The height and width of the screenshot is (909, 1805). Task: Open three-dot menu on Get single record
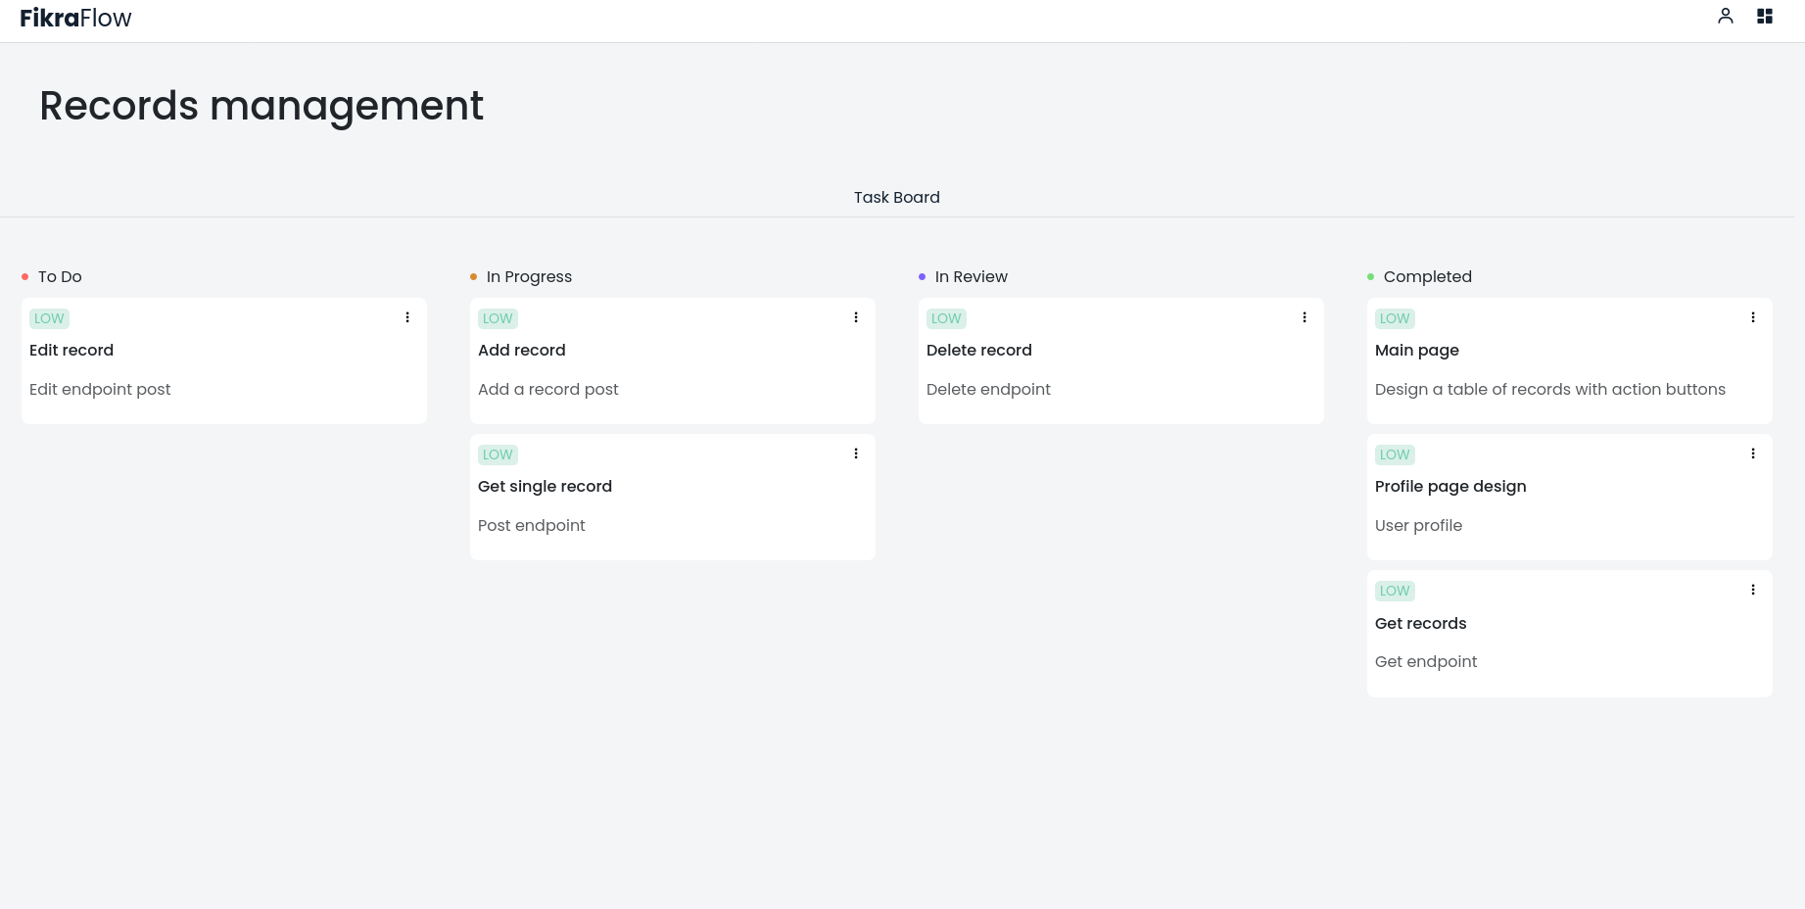tap(855, 454)
